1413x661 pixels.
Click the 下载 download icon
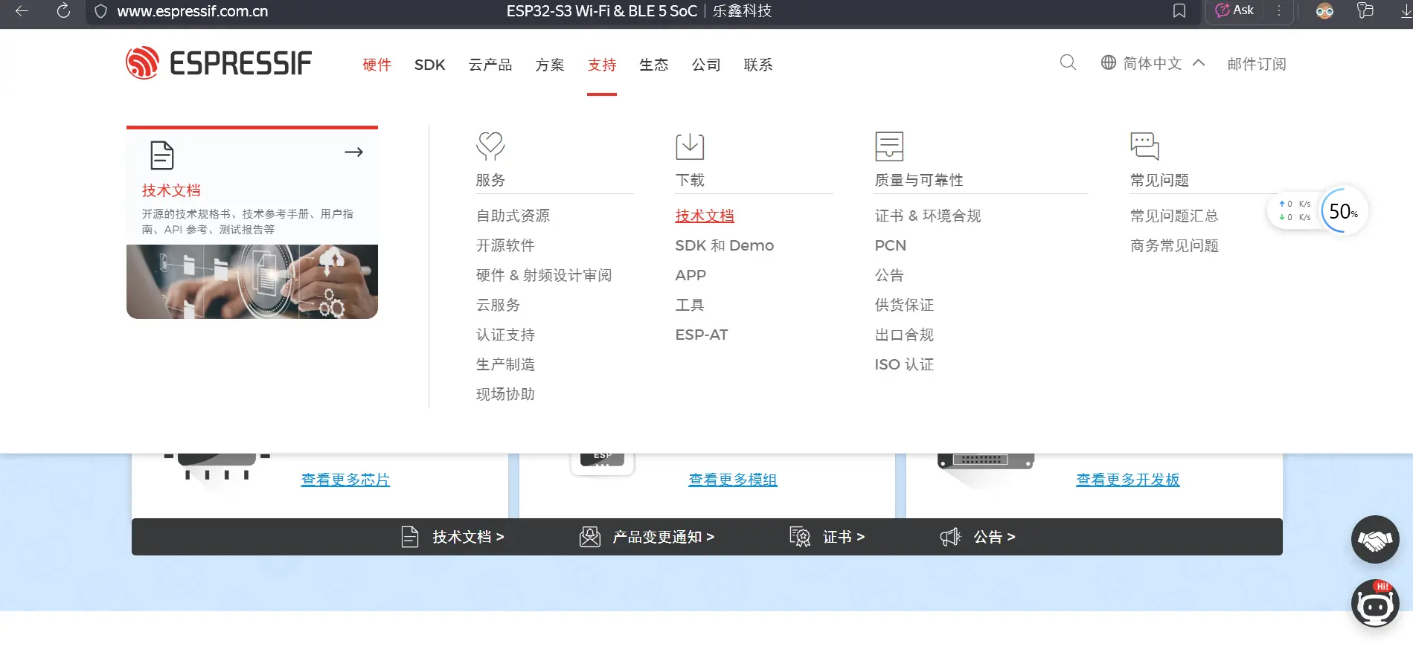coord(690,146)
